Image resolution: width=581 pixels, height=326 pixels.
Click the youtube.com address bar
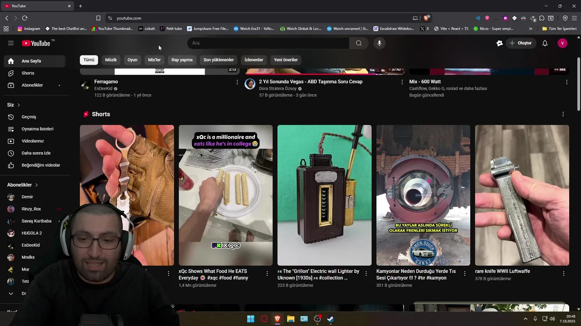259,18
